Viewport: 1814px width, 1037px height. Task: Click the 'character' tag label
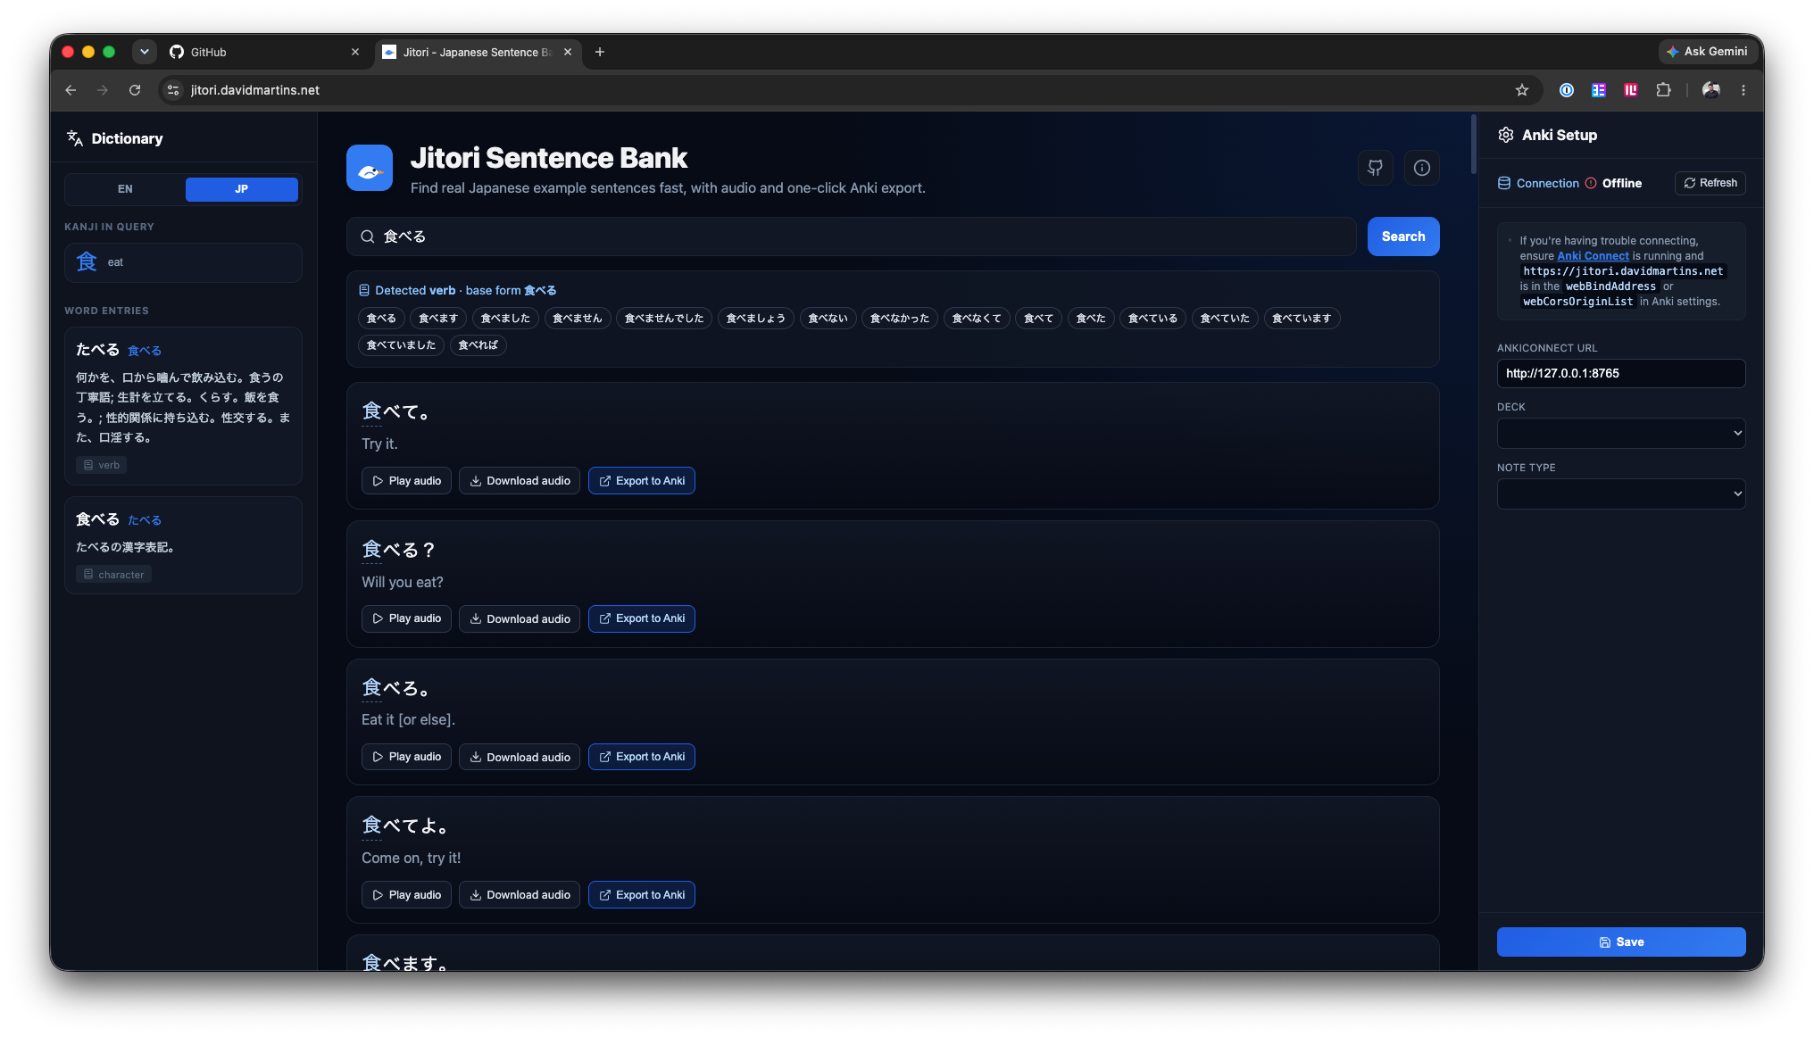pos(113,575)
